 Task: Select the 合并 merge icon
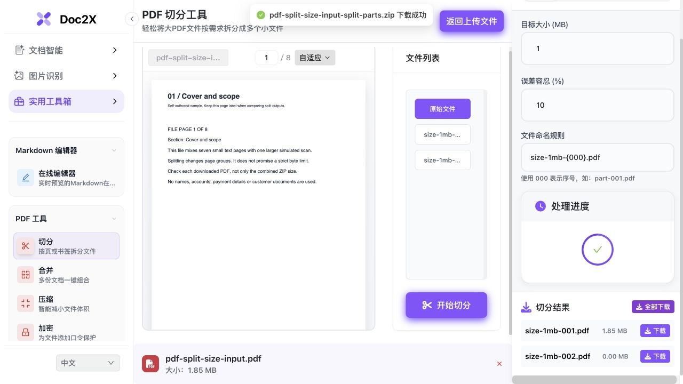click(26, 275)
